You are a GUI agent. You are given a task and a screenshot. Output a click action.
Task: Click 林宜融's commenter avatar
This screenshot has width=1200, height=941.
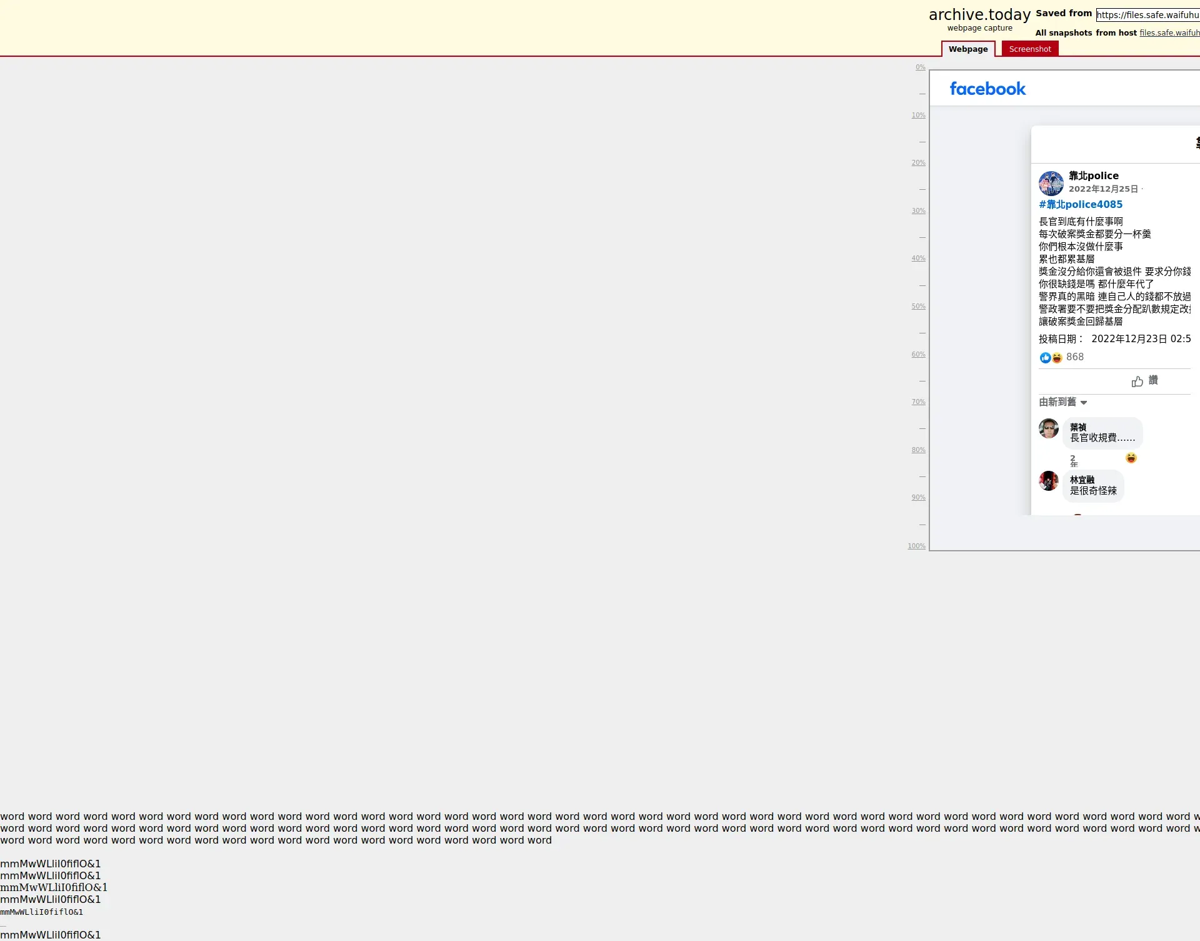pyautogui.click(x=1048, y=481)
